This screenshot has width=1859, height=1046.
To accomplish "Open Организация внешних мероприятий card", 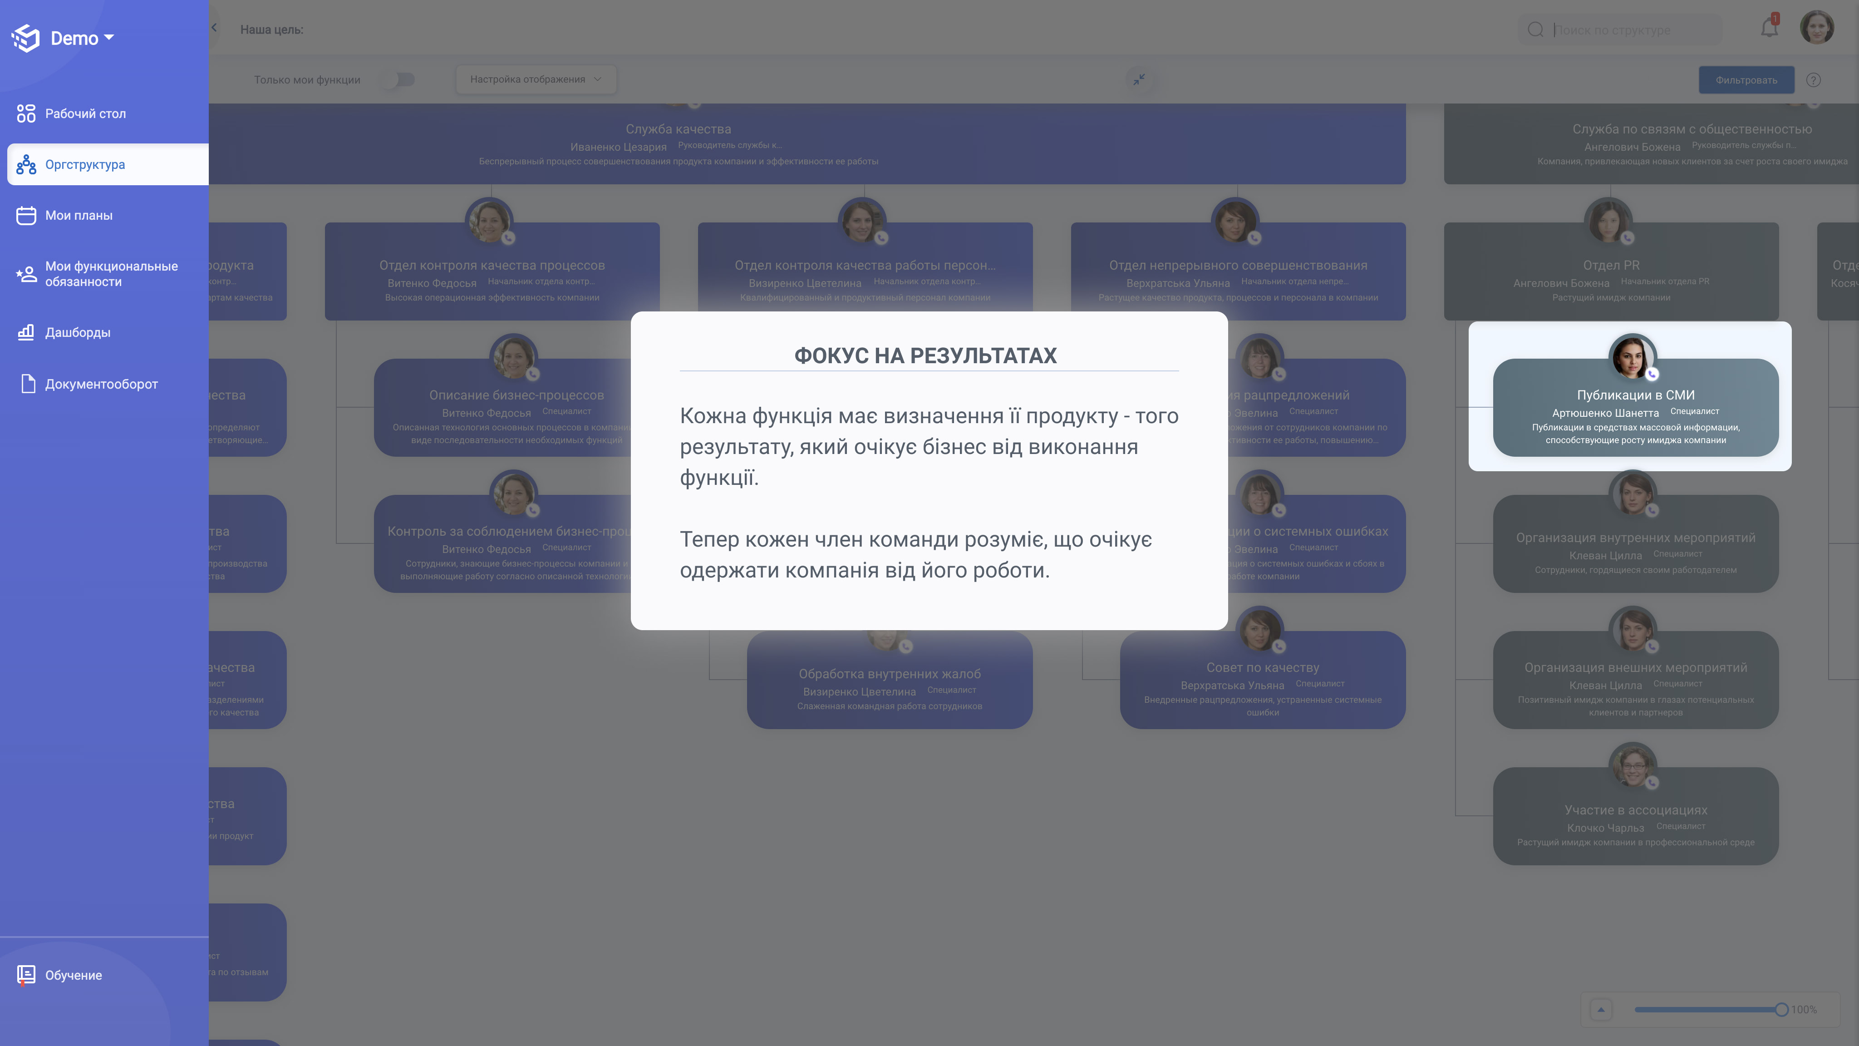I will [1635, 681].
